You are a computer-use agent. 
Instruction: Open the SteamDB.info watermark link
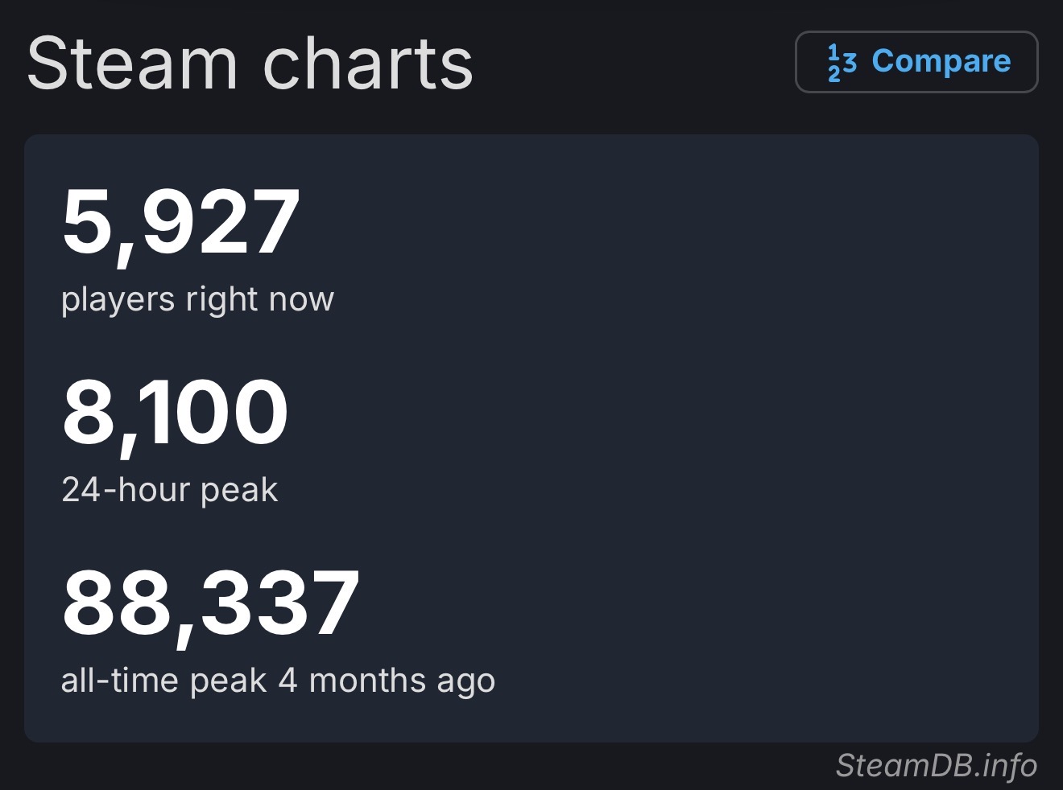(936, 765)
